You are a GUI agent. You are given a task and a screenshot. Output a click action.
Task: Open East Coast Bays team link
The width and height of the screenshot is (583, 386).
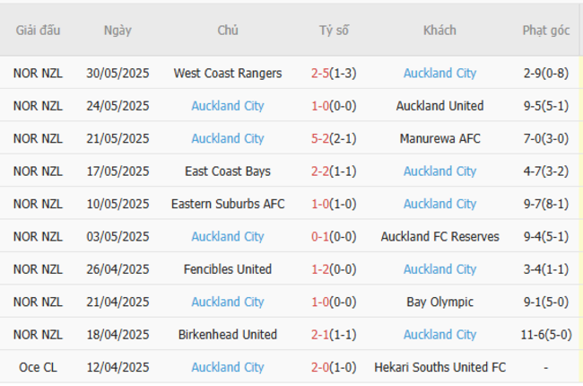coord(228,171)
